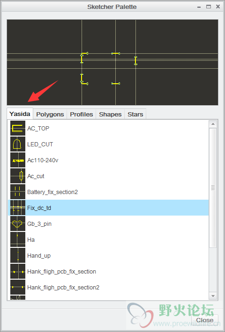Pick the Ac_cut sketch icon
Viewport: 225px width, 332px height.
[x=18, y=176]
